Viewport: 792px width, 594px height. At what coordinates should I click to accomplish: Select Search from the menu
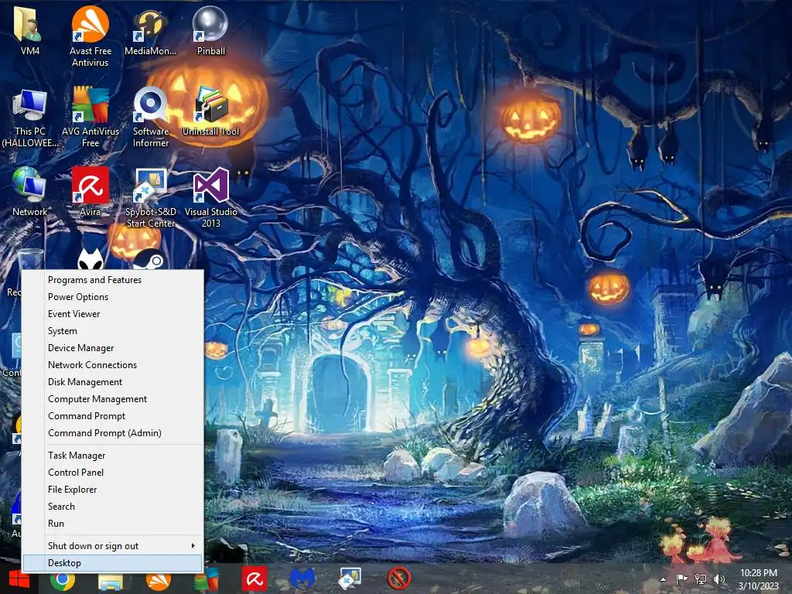tap(113, 506)
